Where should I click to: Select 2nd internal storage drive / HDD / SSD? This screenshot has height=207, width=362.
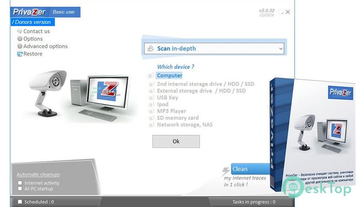point(205,84)
